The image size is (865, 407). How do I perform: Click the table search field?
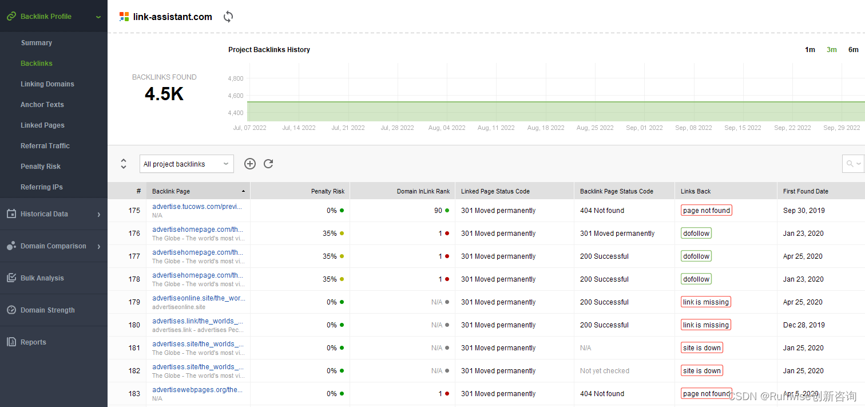tap(852, 164)
